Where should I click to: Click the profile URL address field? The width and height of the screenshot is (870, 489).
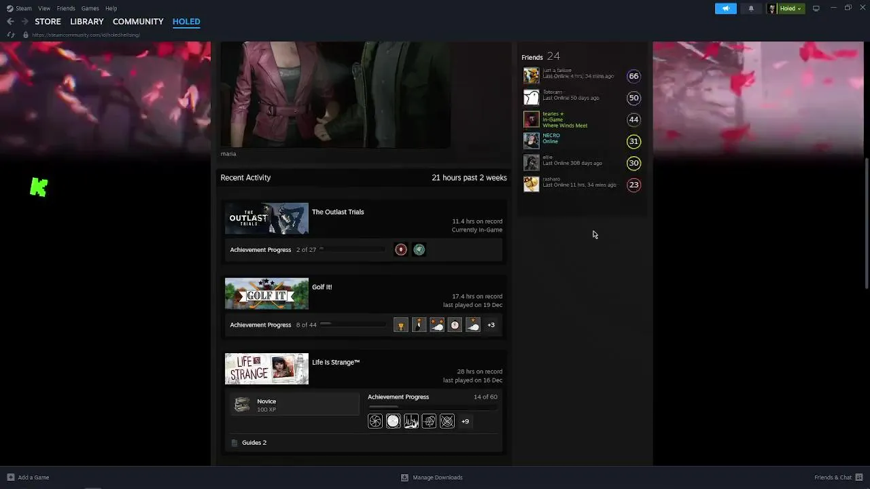pyautogui.click(x=86, y=35)
